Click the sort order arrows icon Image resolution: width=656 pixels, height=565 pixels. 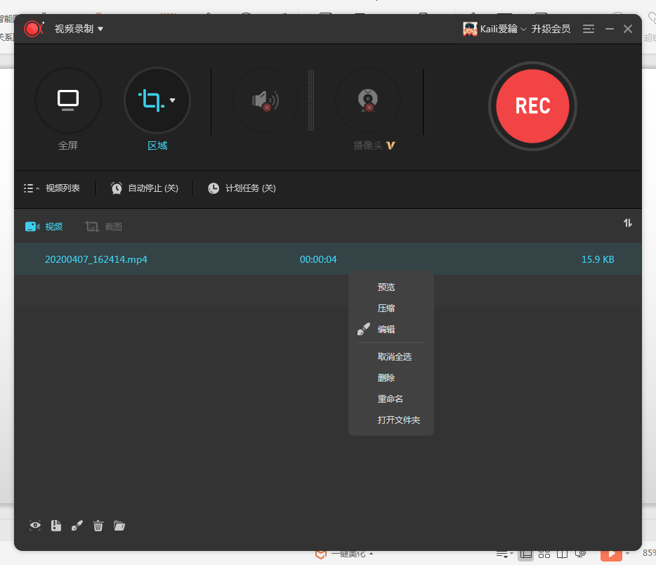point(627,223)
